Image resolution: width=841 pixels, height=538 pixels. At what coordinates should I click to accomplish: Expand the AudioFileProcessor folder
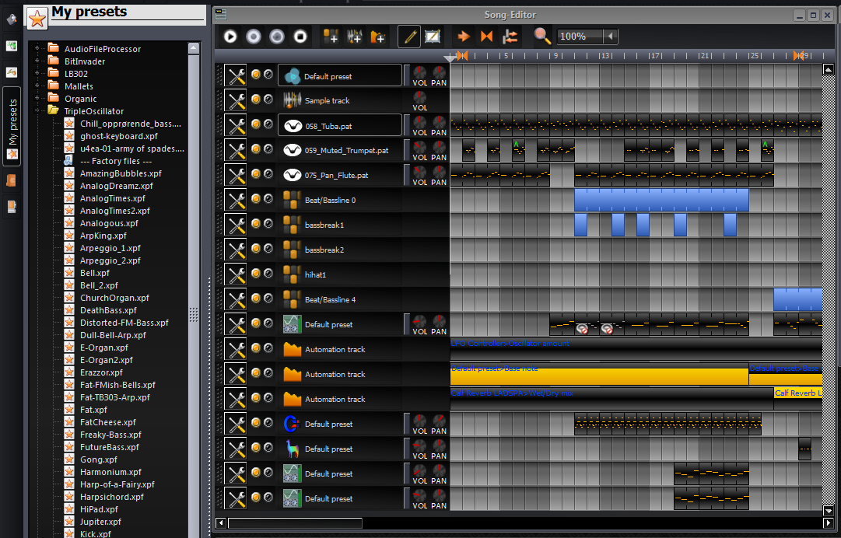[x=37, y=48]
